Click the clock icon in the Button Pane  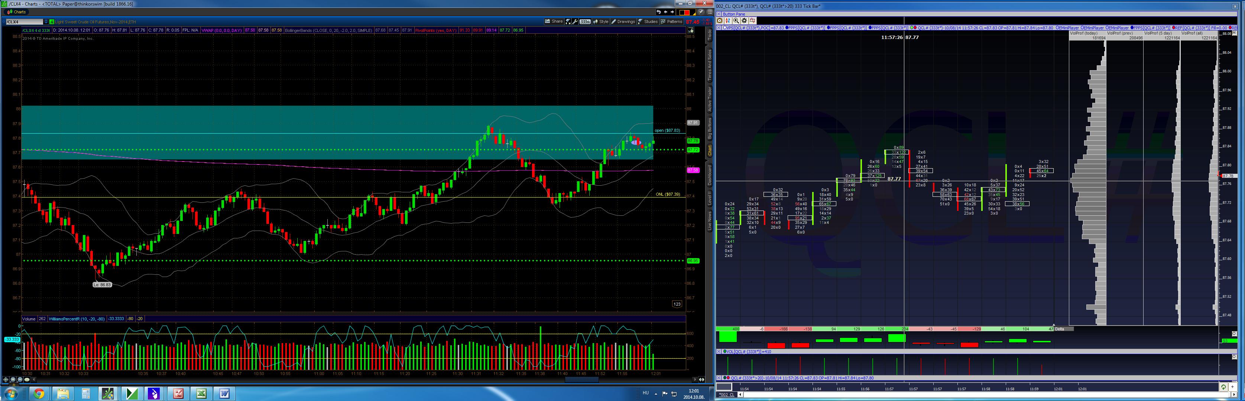coord(720,21)
